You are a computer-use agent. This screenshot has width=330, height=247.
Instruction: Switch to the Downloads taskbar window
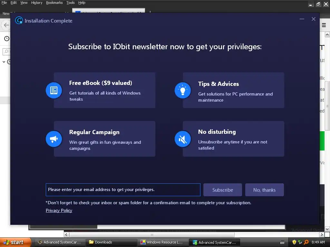[111, 242]
